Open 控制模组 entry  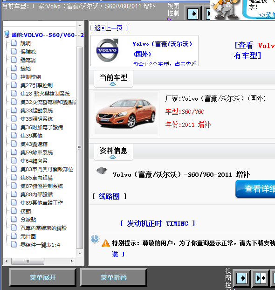(x=31, y=77)
